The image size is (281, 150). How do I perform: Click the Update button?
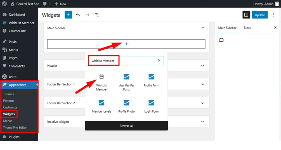coord(260,15)
